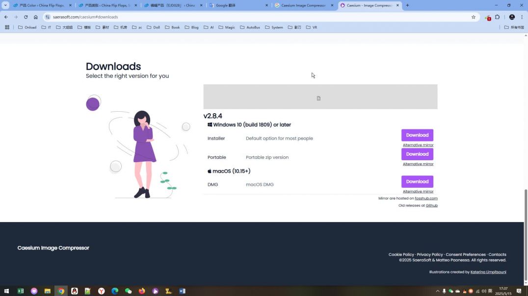Open the AutoBus bookmarks folder

tap(250, 27)
